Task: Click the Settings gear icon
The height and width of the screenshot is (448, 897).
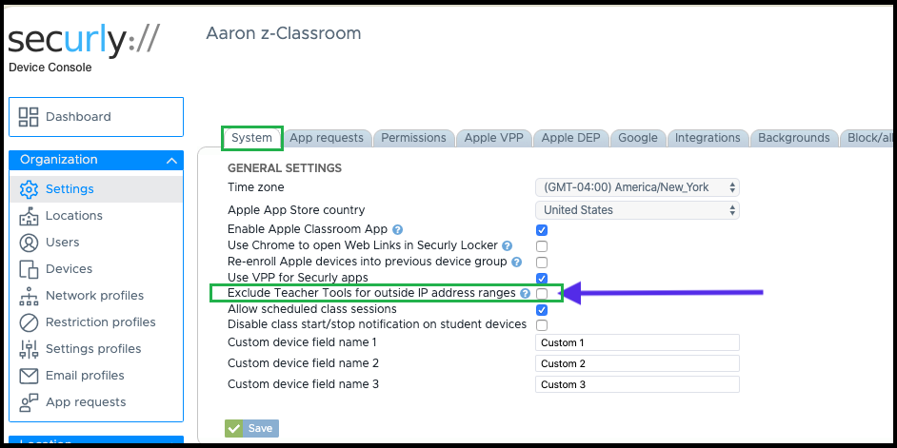Action: [29, 189]
